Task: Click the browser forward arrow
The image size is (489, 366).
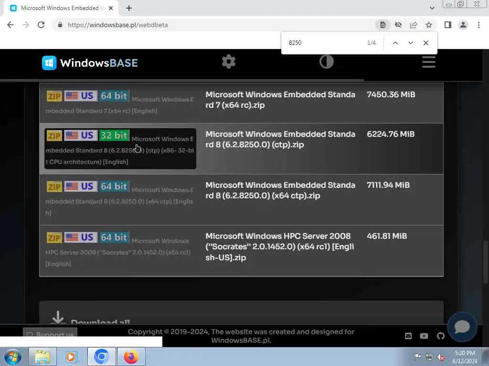Action: point(26,25)
